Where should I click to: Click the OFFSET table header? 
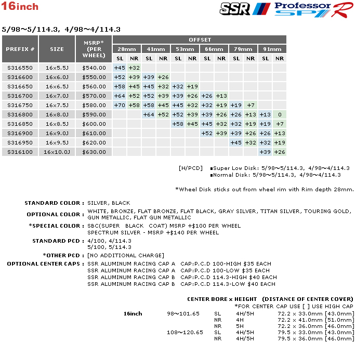(200, 39)
